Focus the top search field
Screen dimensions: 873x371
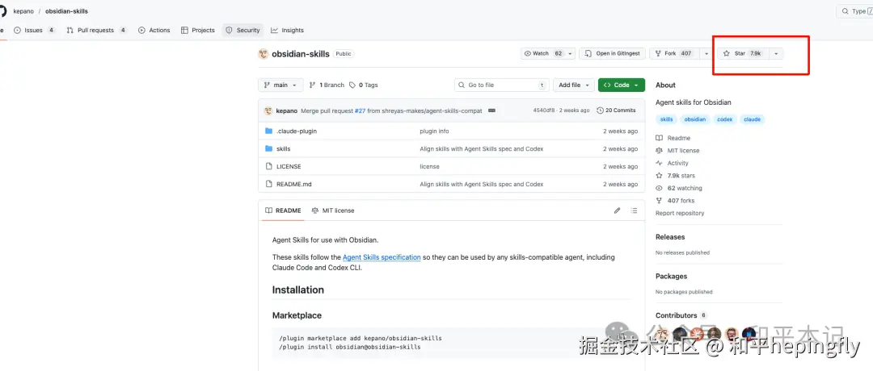855,11
